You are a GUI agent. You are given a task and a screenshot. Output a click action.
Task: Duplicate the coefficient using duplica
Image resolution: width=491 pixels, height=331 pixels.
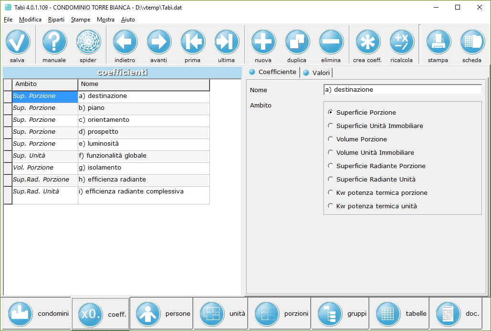click(297, 42)
